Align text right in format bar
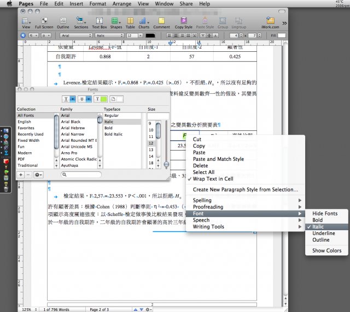The height and width of the screenshot is (312, 350). pos(182,35)
